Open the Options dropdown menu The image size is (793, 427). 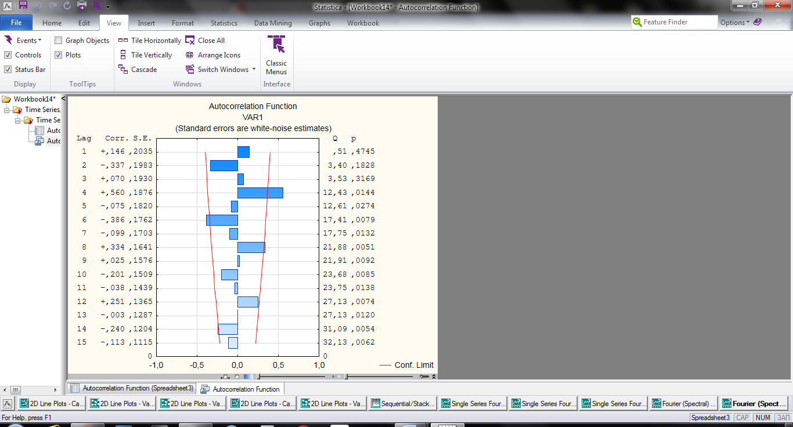735,23
